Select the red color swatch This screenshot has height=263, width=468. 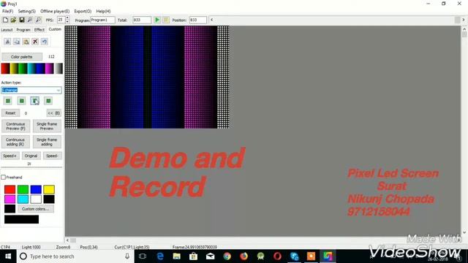(10, 189)
